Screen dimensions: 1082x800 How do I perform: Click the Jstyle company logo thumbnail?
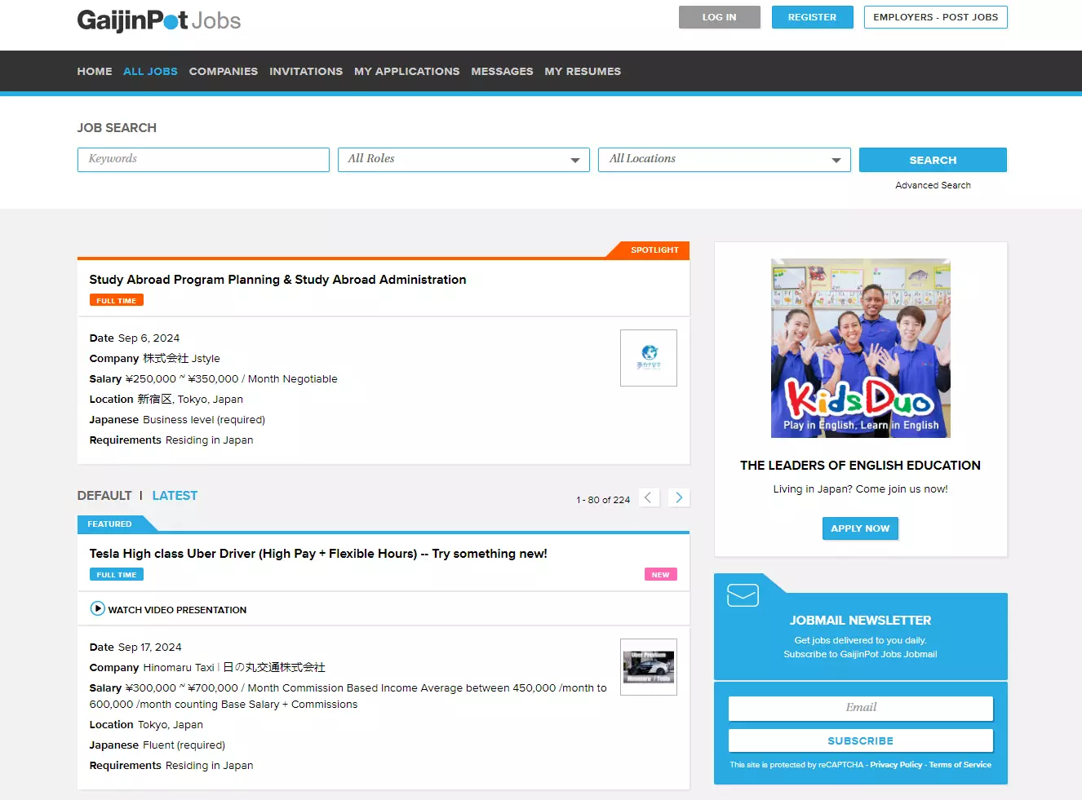pos(649,358)
